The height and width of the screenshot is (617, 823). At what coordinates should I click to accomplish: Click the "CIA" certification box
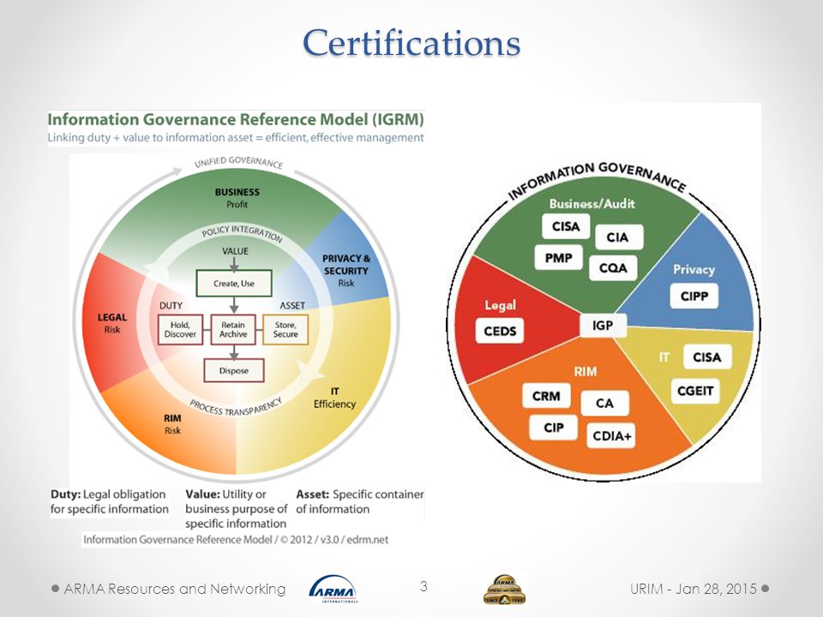[618, 237]
